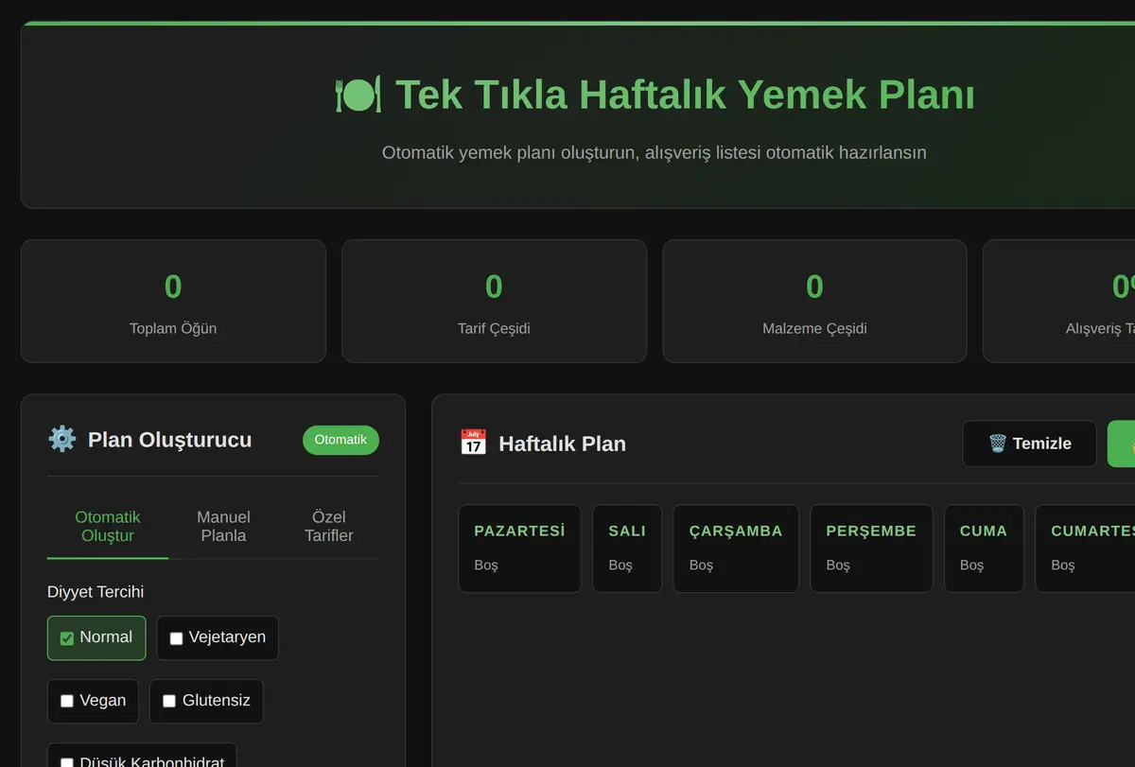The width and height of the screenshot is (1135, 767).
Task: Open the Çarşamba day card
Action: 736,549
